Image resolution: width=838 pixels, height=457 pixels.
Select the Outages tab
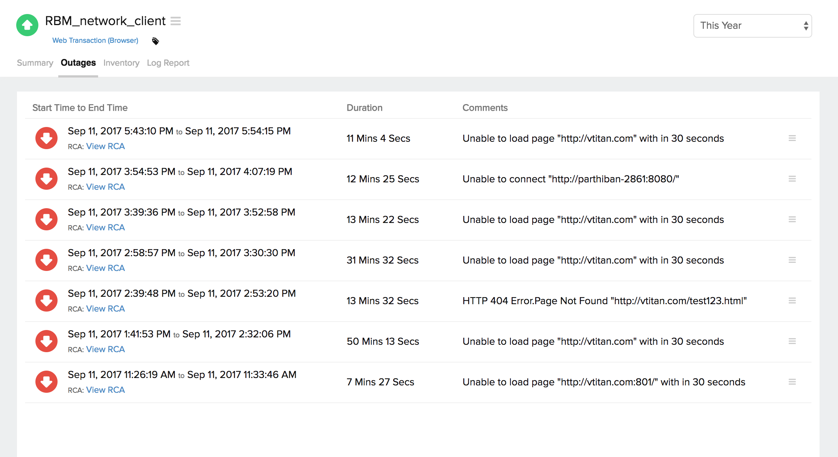78,63
